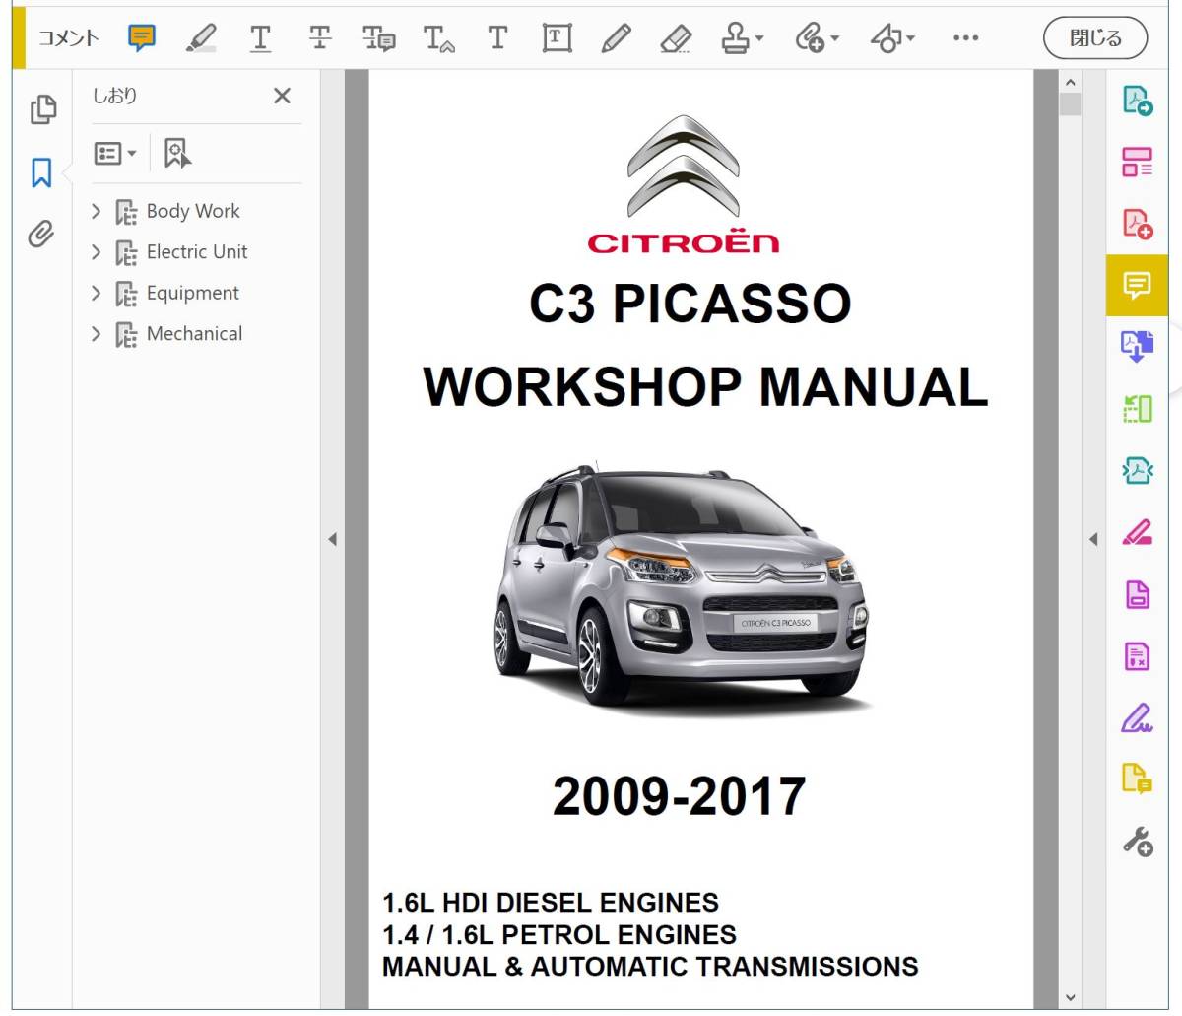Viewport: 1182px width, 1016px height.
Task: Select the Body Work bookmark entry
Action: pyautogui.click(x=193, y=211)
